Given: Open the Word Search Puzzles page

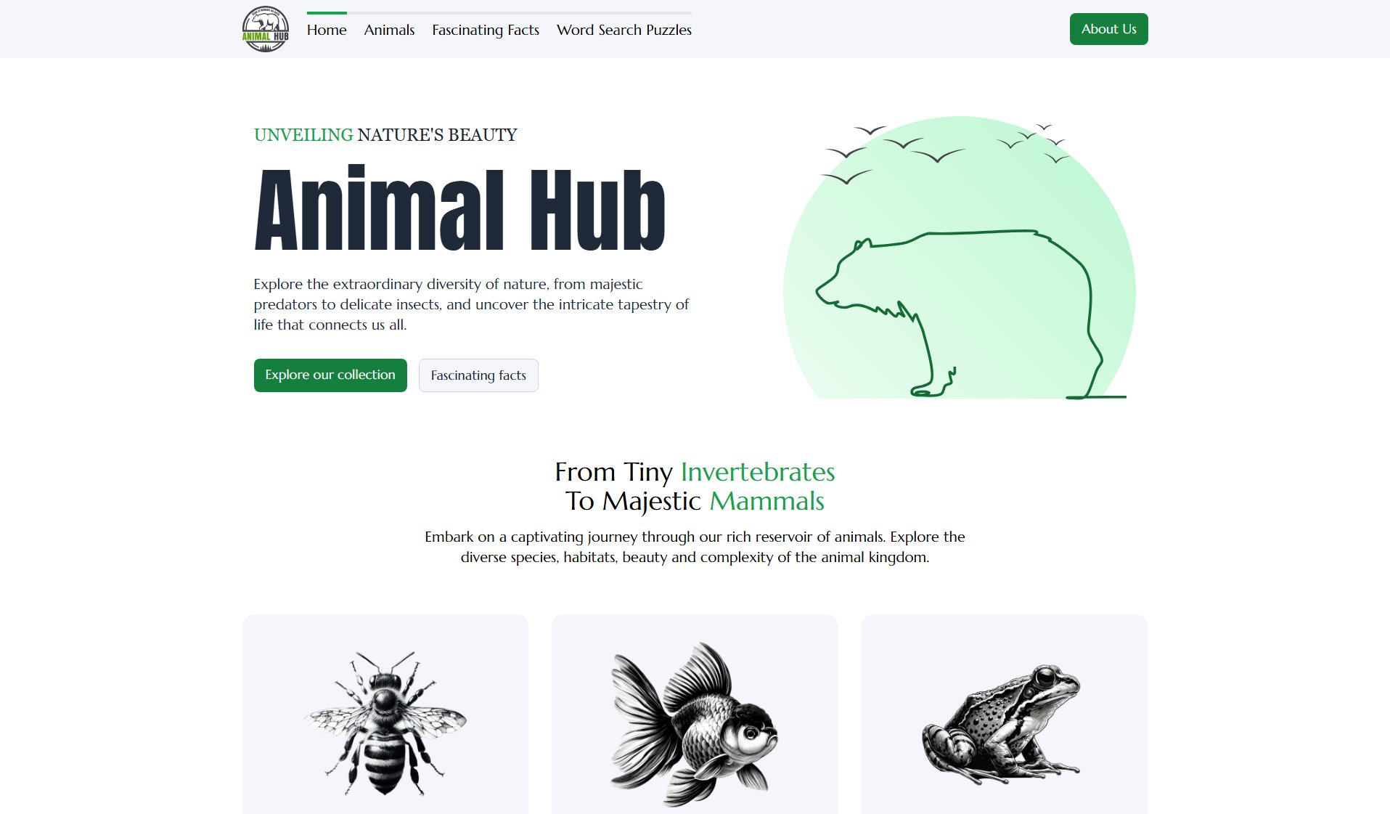Looking at the screenshot, I should (624, 30).
